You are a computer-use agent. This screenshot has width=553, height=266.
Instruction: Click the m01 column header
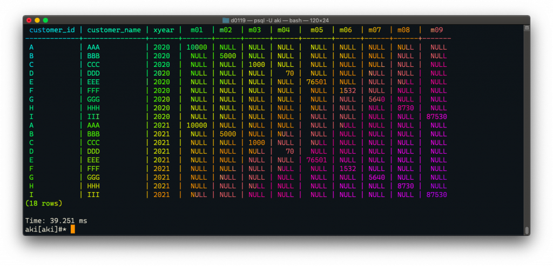click(x=197, y=30)
